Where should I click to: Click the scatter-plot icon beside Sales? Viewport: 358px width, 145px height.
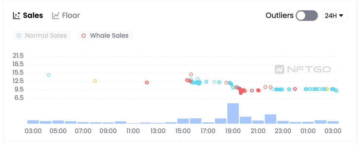click(16, 15)
